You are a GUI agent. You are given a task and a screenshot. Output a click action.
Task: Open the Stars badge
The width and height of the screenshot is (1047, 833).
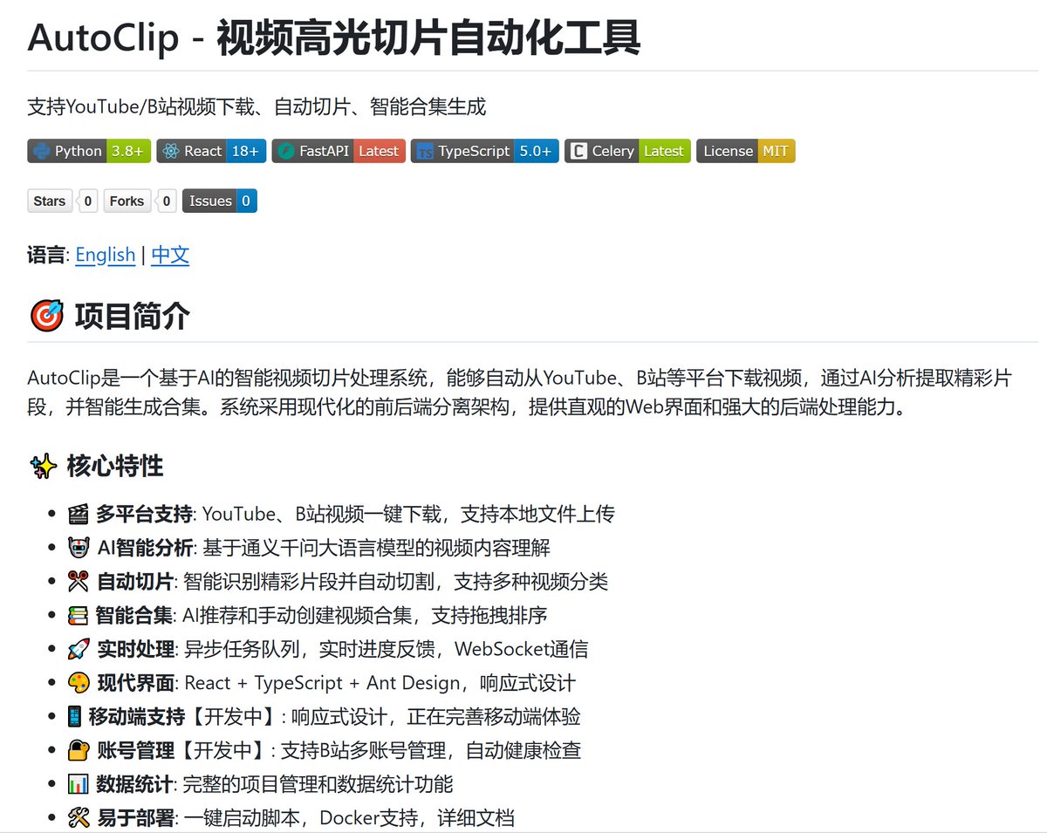[x=50, y=201]
